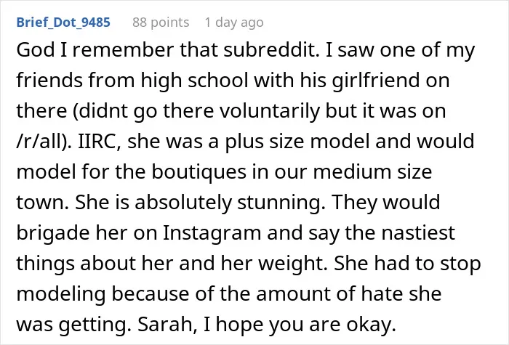Click the word brigade in the comment
Viewport: 509px width, 345px height.
coord(53,233)
